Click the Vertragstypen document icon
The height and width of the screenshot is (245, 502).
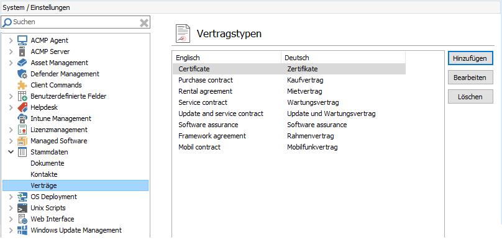click(183, 33)
